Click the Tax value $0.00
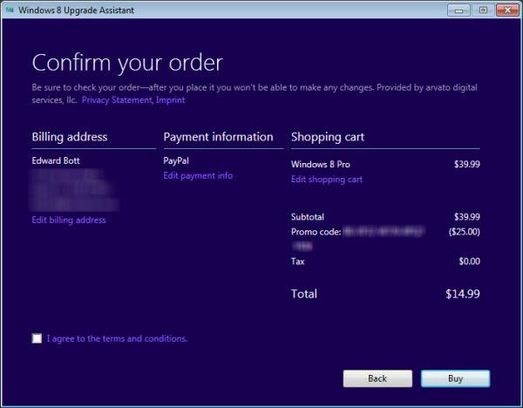This screenshot has width=523, height=408. [x=469, y=261]
